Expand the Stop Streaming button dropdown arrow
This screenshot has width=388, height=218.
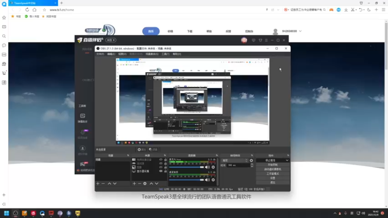287,160
